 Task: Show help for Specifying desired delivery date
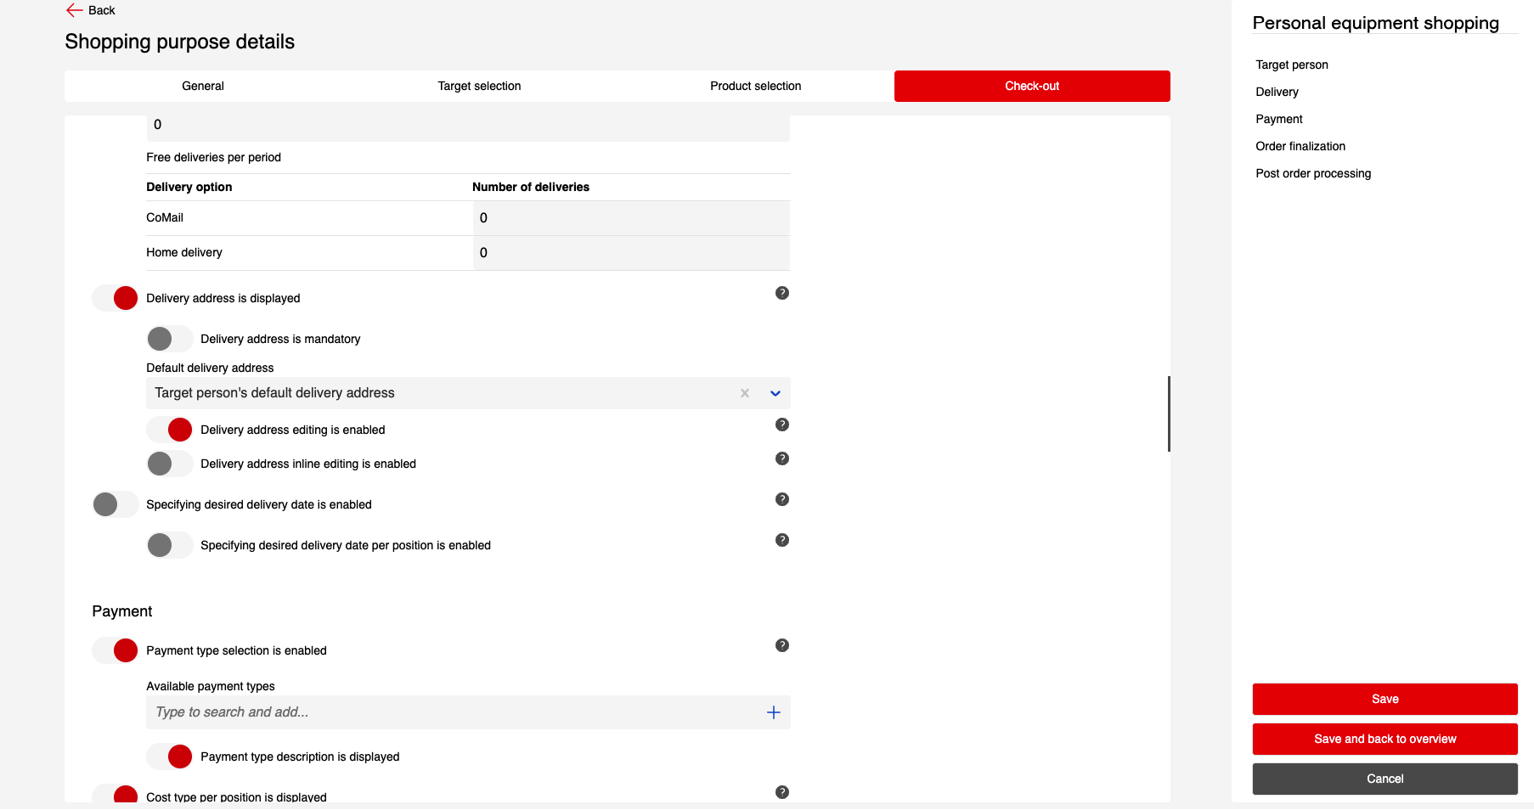[781, 499]
